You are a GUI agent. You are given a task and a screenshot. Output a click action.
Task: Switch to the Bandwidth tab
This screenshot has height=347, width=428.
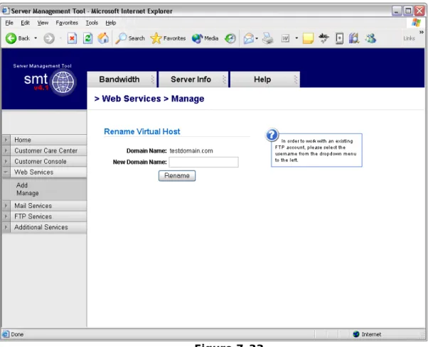click(122, 79)
